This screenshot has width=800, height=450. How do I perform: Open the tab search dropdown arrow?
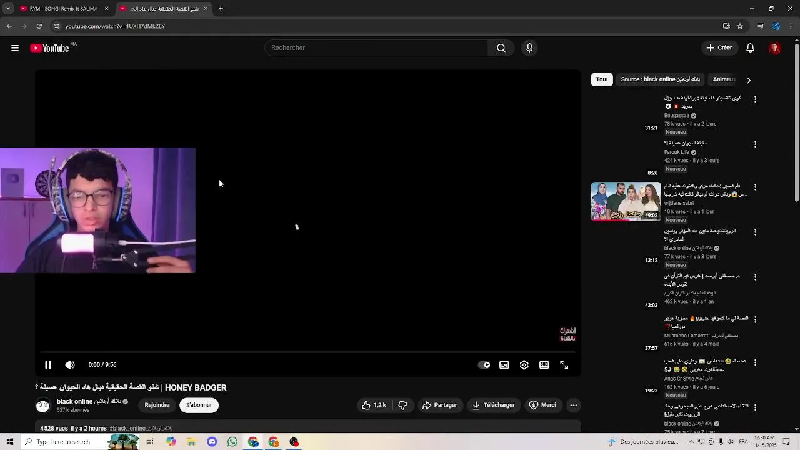pyautogui.click(x=8, y=9)
